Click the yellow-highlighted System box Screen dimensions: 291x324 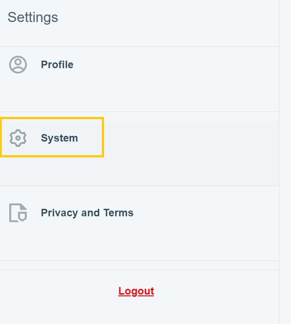pyautogui.click(x=52, y=137)
